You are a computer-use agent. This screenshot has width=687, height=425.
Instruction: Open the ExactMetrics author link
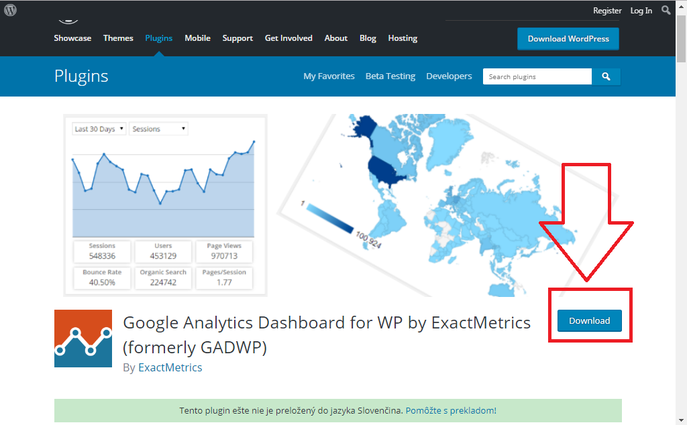(x=170, y=367)
